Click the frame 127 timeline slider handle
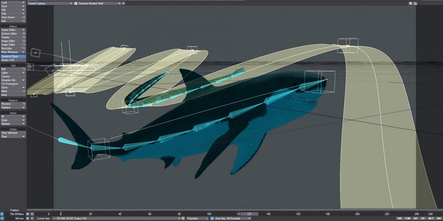The width and height of the screenshot is (443, 221). click(x=250, y=214)
